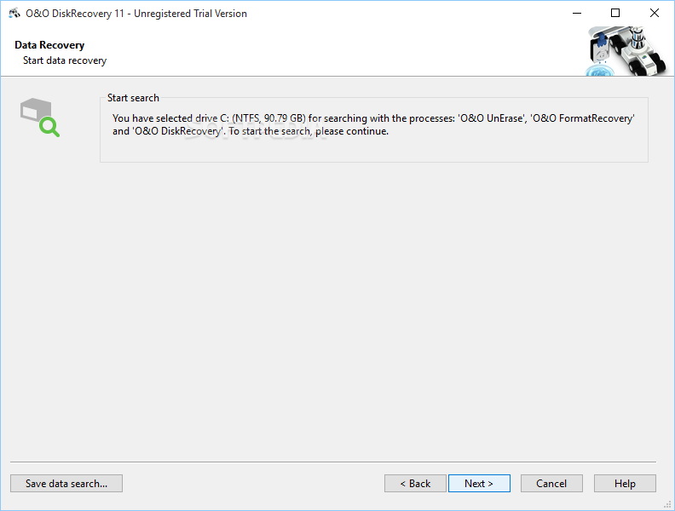Click the 'Start search' group label
Image resolution: width=675 pixels, height=511 pixels.
tap(133, 98)
